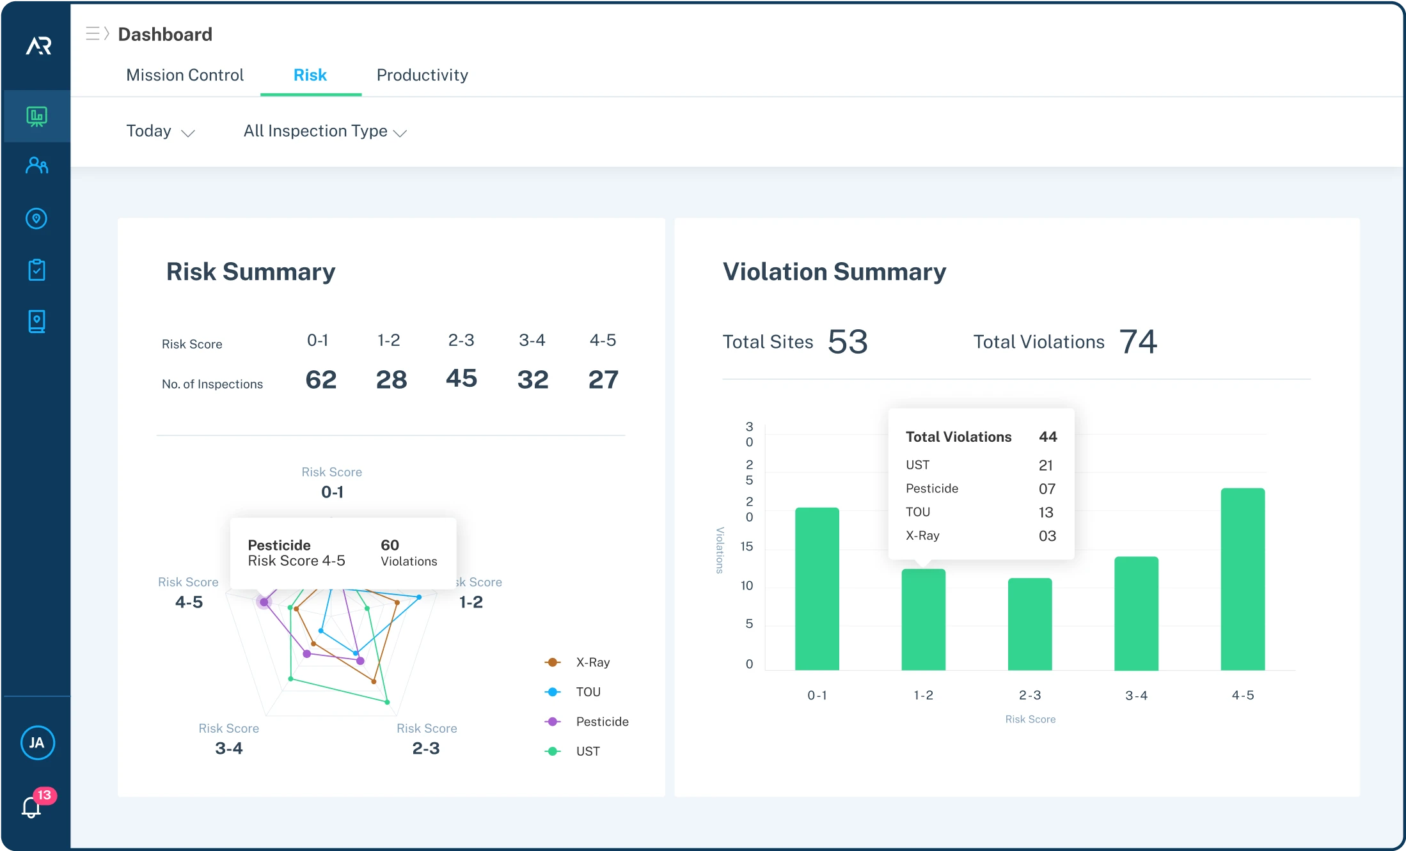Click the location/map pin icon in sidebar
The image size is (1406, 851).
[x=35, y=219]
